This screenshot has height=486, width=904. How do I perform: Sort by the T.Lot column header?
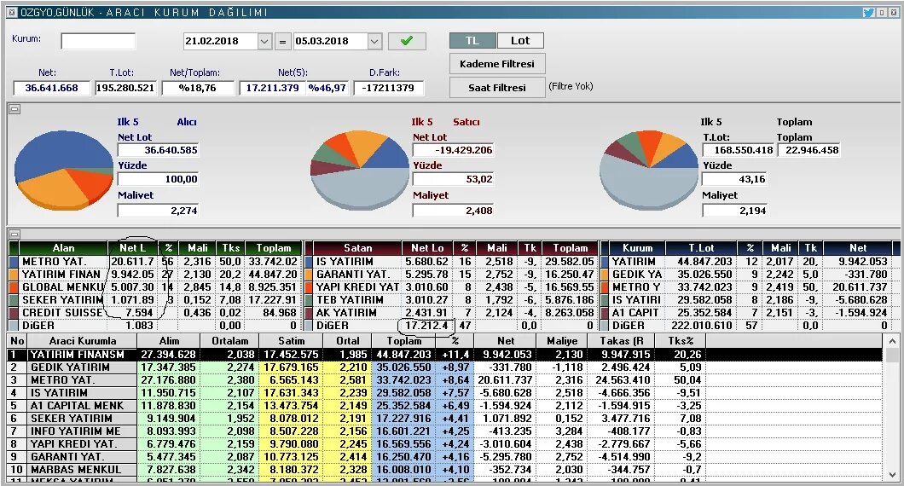701,248
